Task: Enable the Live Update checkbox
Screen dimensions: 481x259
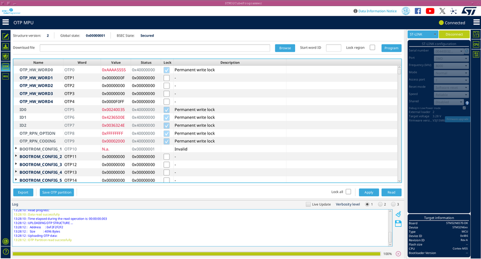Action: coord(308,204)
